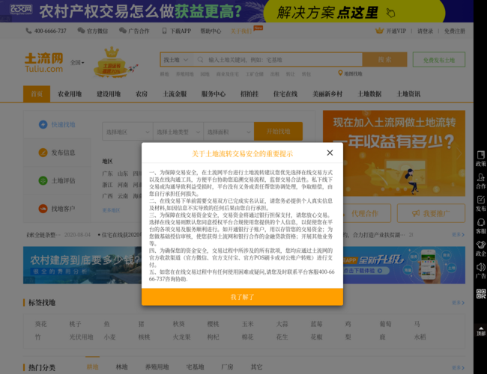
Task: Click 更多 beside 标签找地
Action: pos(458,303)
